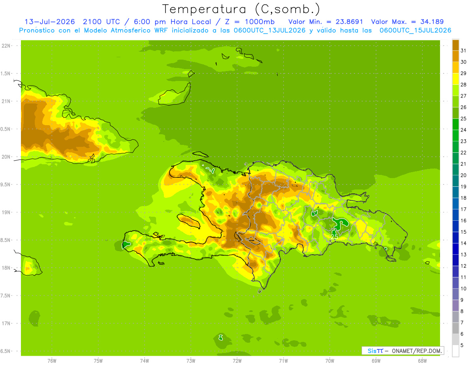Click the '1.5N' latitude label
This screenshot has height=366, width=474.
[6, 74]
